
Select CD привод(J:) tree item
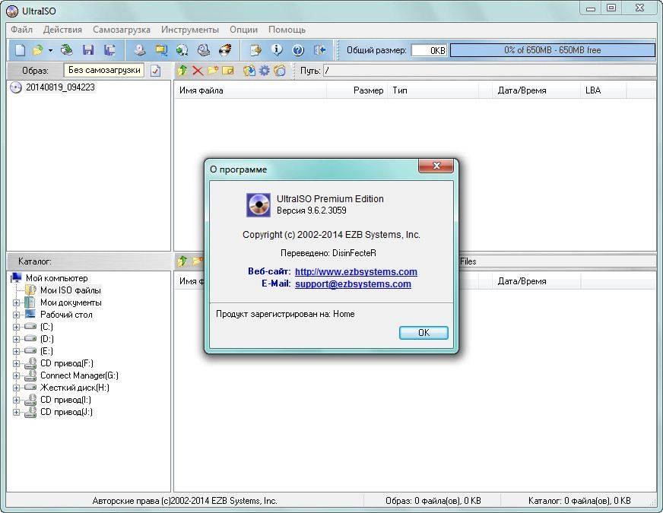[66, 412]
